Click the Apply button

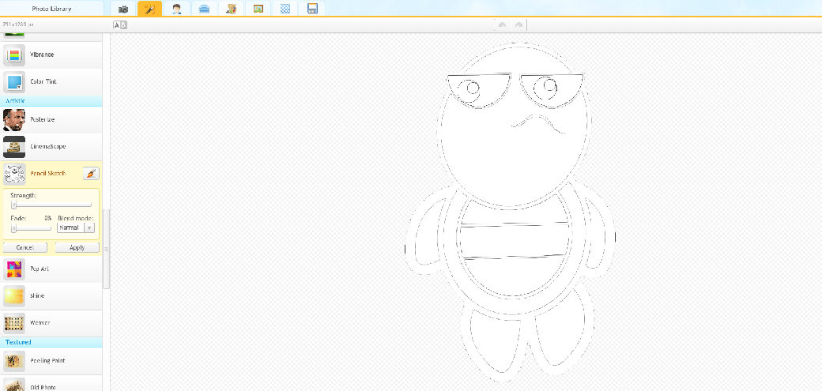[x=77, y=247]
